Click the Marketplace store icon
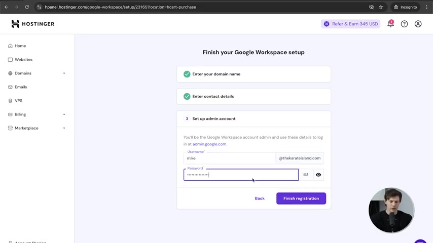 click(x=10, y=128)
